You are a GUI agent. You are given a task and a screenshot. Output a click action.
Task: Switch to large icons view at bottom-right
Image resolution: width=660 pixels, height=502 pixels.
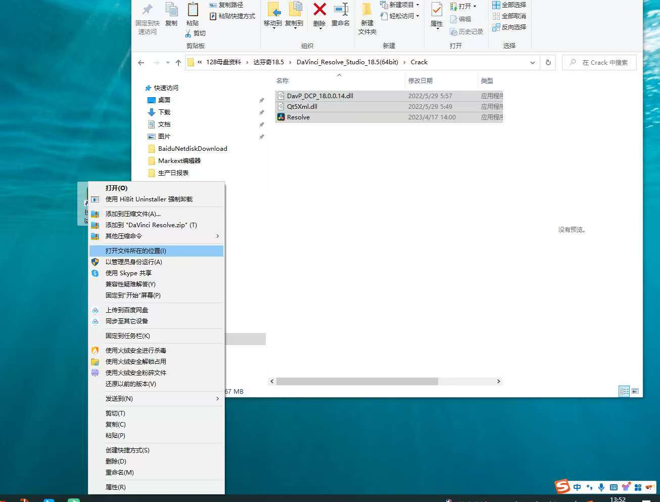coord(635,391)
